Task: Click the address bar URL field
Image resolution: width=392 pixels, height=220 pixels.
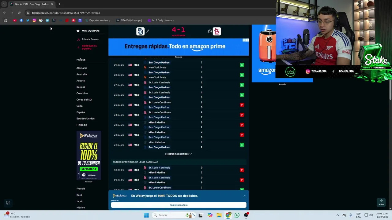Action: tap(150, 13)
